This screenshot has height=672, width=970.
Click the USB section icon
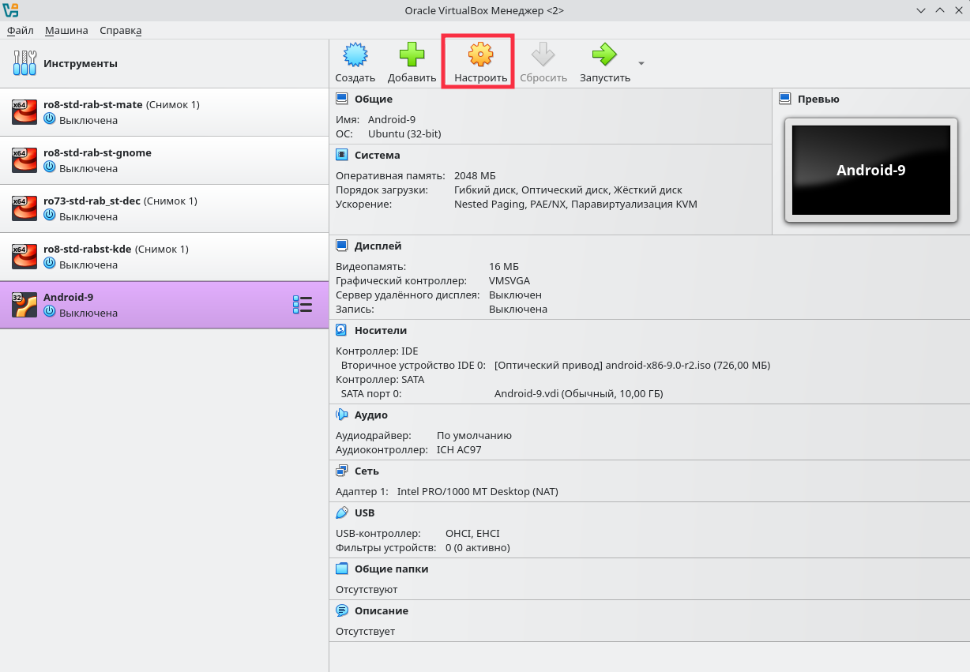click(x=342, y=512)
